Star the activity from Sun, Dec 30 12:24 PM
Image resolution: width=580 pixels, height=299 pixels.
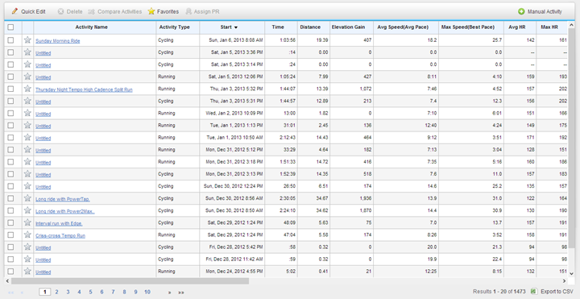coord(27,186)
